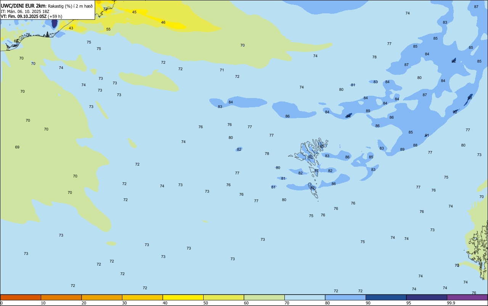Viewport: 488px width, 306px height.
Task: Click the dark orange 0–10 legend swatch
Action: coord(21,297)
